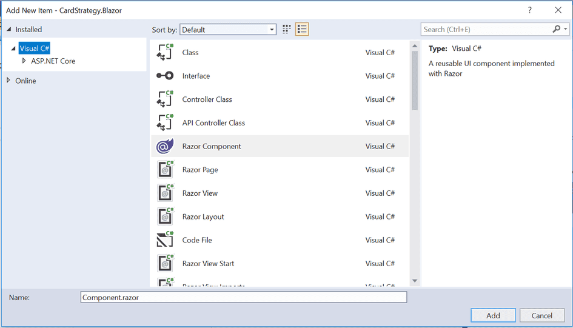
Task: Switch to medium icons grid view
Action: click(x=287, y=29)
